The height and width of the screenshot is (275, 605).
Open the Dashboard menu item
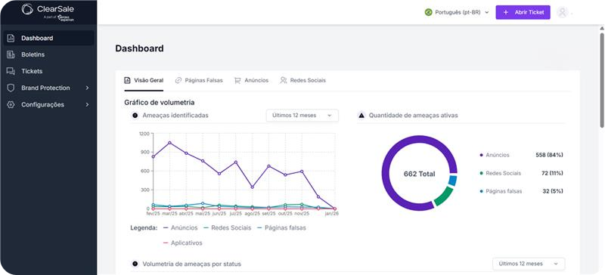click(x=48, y=39)
